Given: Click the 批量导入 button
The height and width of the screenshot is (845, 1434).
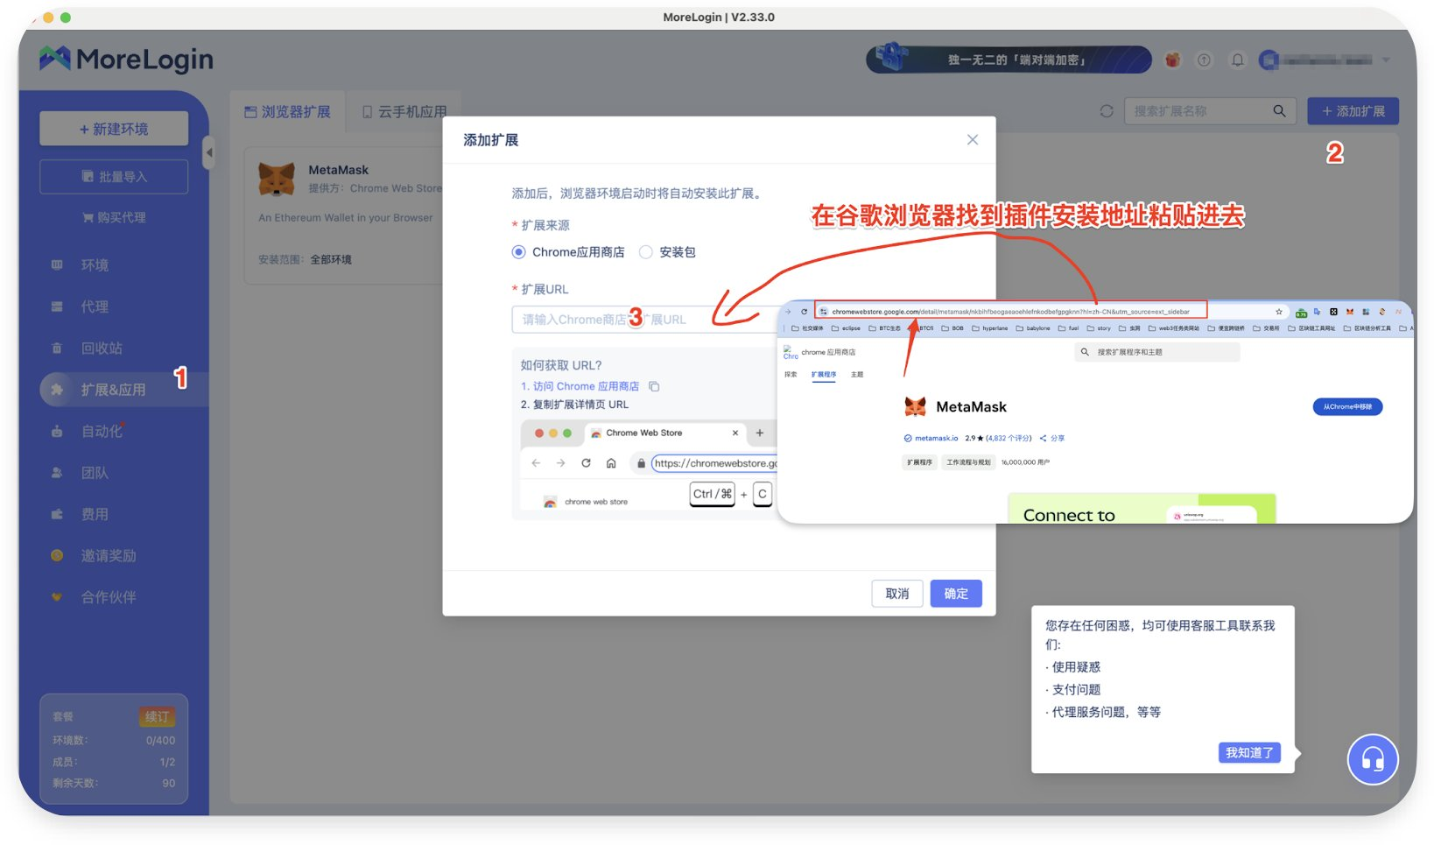Looking at the screenshot, I should [114, 176].
